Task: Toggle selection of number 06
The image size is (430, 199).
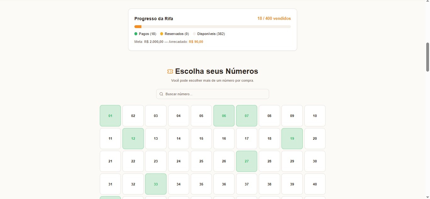Action: tap(224, 116)
